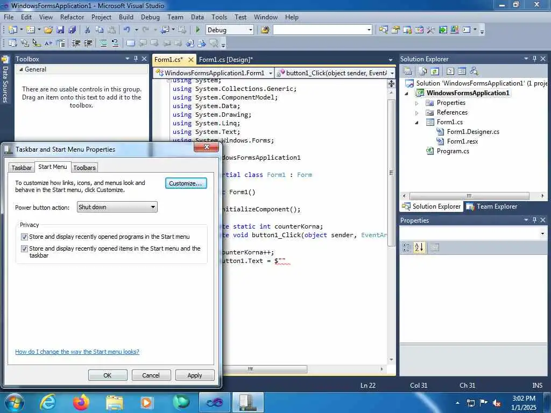Viewport: 551px width, 413px height.
Task: Collapse the Form1.cs node in Solution Explorer
Action: pos(417,123)
